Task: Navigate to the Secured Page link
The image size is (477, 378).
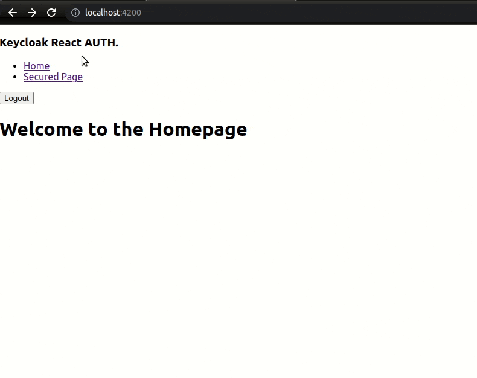Action: (x=53, y=77)
